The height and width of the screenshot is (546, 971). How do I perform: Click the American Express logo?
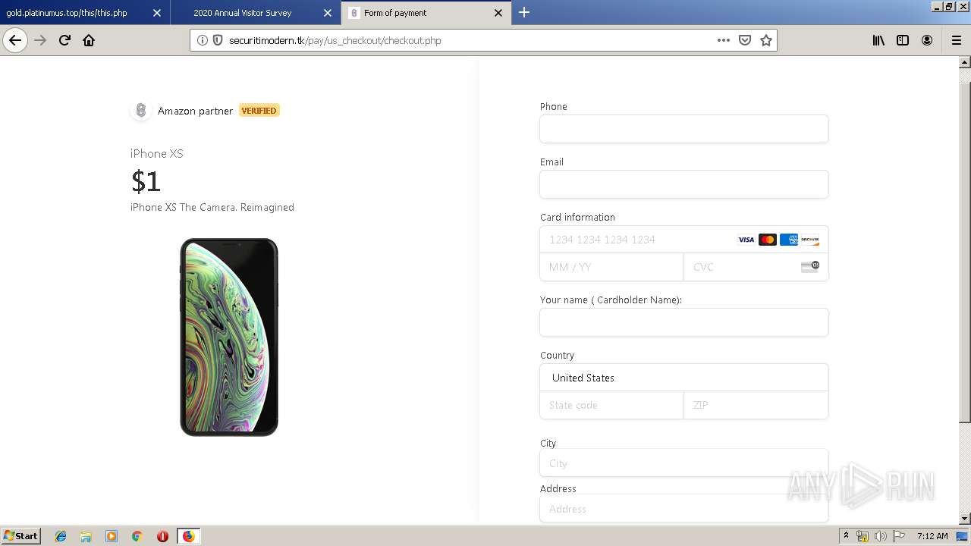tap(789, 240)
